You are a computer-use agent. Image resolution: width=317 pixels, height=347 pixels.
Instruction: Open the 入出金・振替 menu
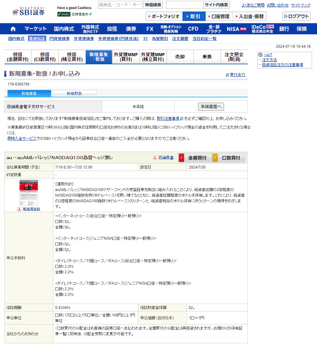tap(249, 16)
